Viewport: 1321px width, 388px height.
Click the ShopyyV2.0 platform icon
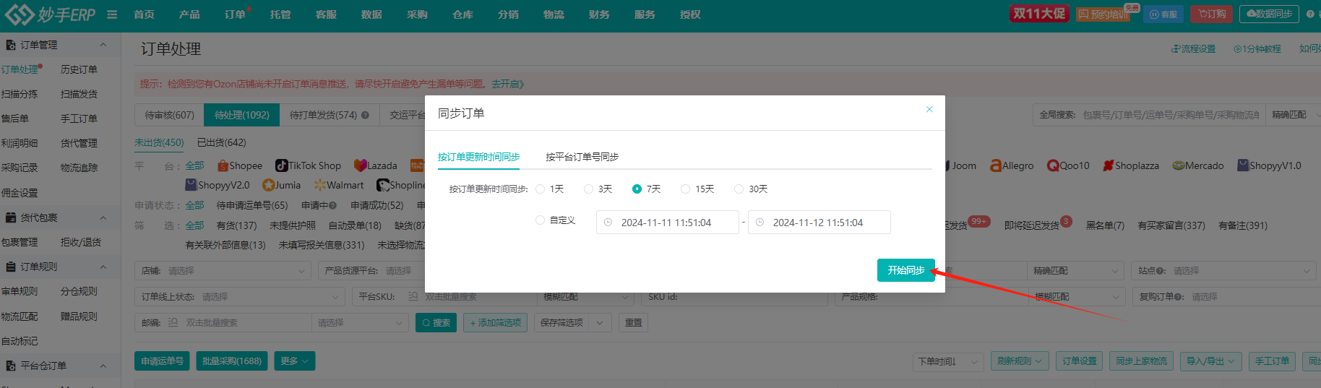[x=192, y=185]
